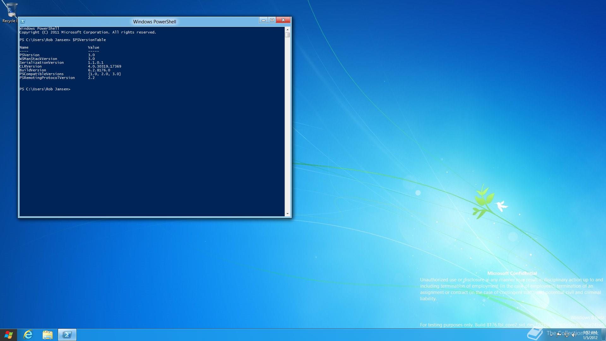Click the "PSRemotingProtocolVersion" row name
This screenshot has height=341, width=606.
[47, 78]
